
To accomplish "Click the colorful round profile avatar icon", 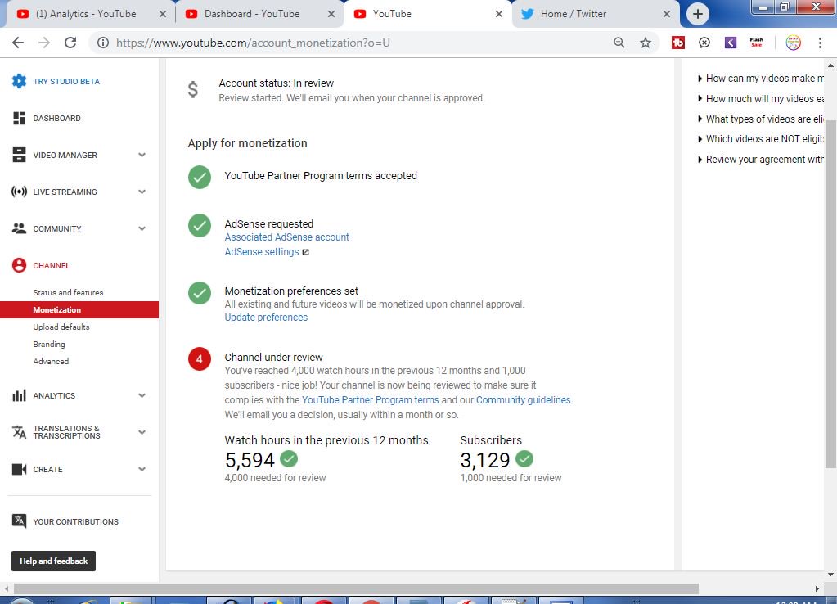I will point(794,43).
